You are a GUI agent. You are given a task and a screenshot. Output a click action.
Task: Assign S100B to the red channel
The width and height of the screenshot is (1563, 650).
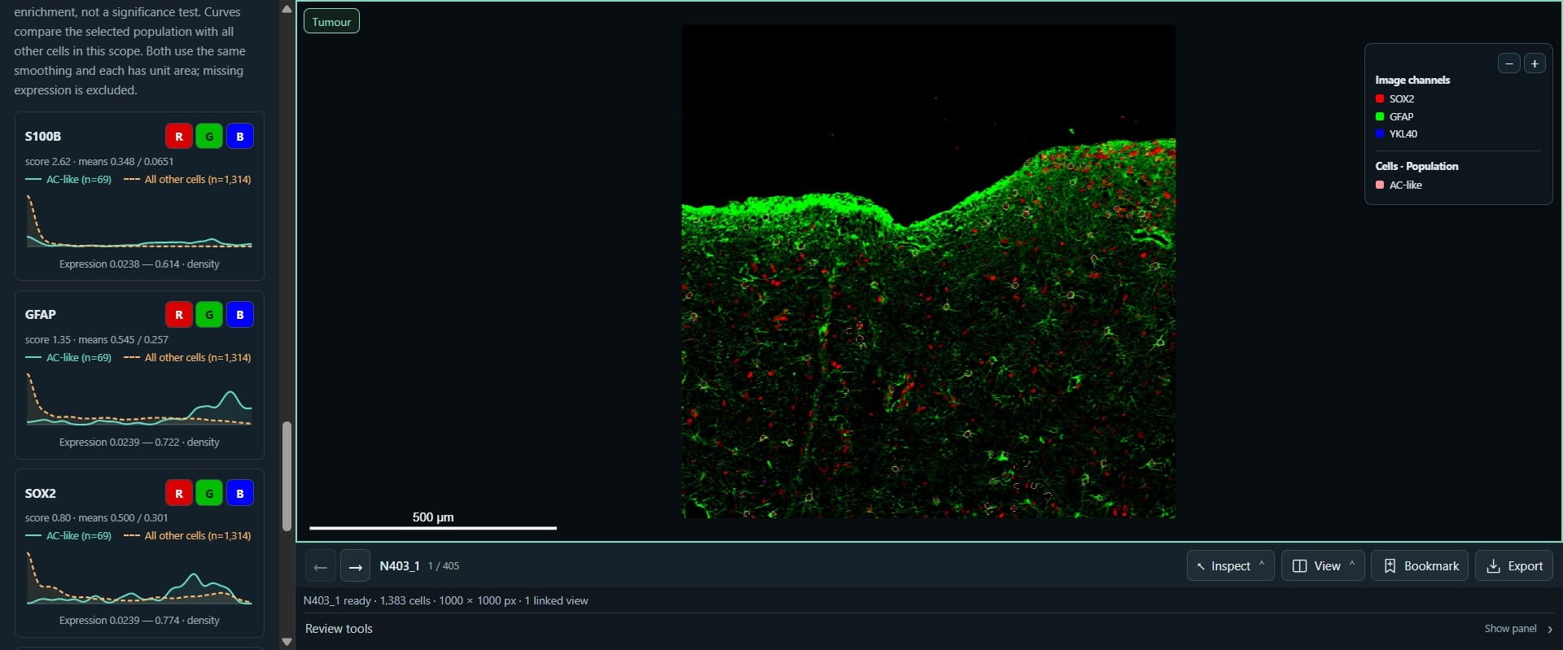tap(179, 136)
